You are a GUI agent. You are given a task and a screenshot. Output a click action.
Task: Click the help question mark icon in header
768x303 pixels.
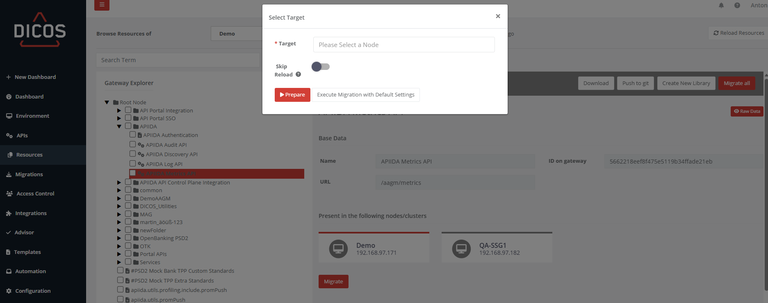click(x=737, y=5)
